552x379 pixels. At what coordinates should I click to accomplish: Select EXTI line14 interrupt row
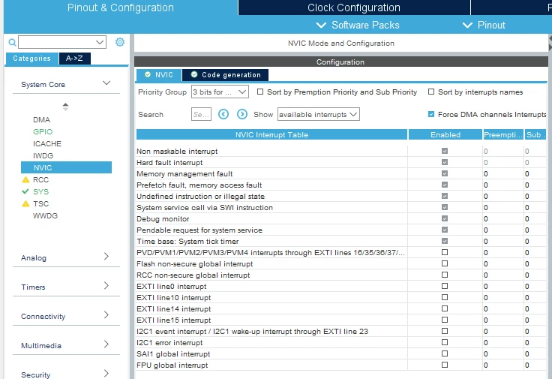point(341,309)
